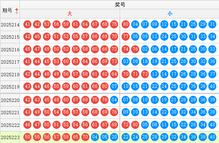Select red ball 73 in row 2025218
219x143 pixels.
pyautogui.click(x=145, y=74)
